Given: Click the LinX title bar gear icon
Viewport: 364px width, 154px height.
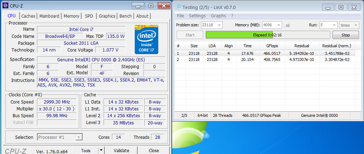Looking at the screenshot, I should tap(178, 7).
